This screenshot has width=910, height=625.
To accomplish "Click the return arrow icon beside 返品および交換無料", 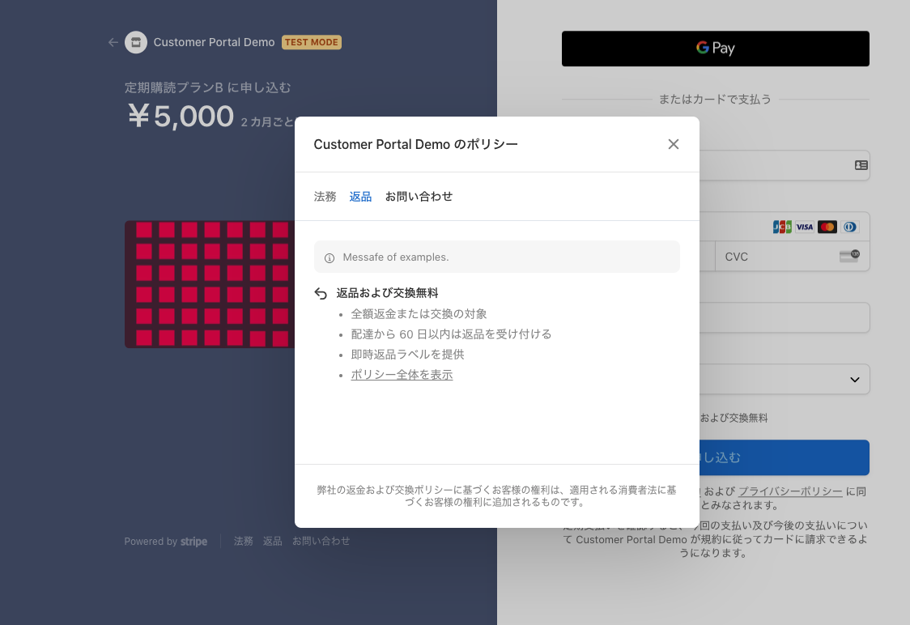I will (x=321, y=294).
